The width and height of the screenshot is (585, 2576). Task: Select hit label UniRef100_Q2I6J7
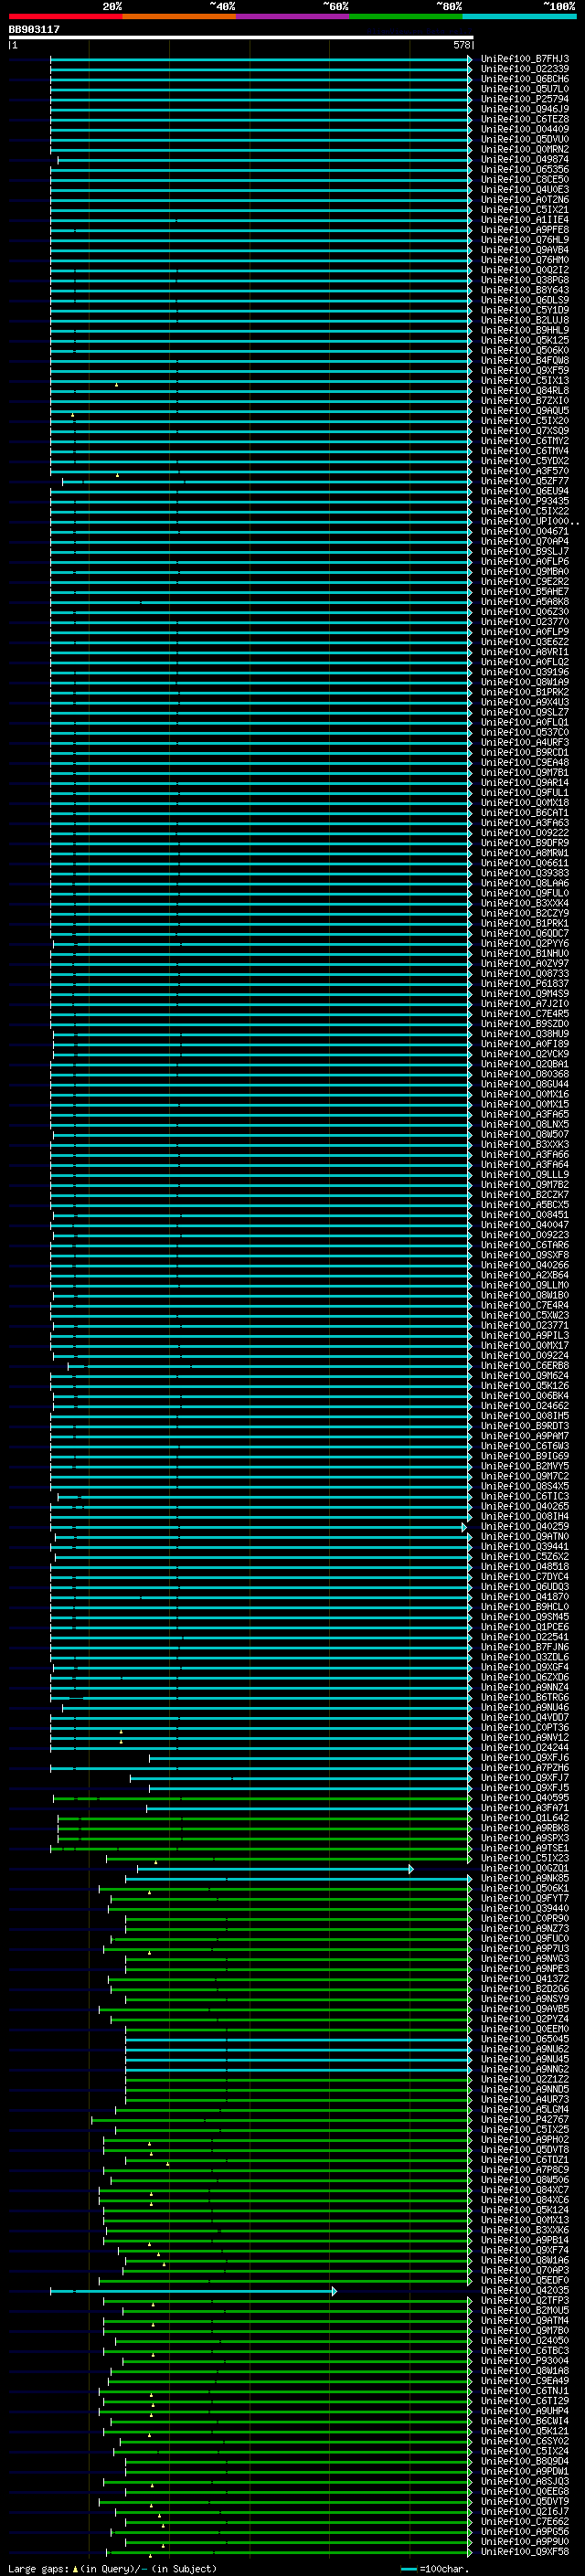(525, 2512)
